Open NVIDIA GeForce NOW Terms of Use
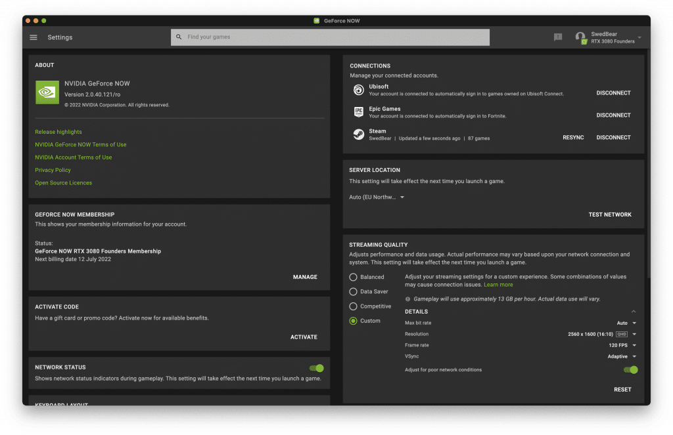This screenshot has width=673, height=435. click(81, 145)
